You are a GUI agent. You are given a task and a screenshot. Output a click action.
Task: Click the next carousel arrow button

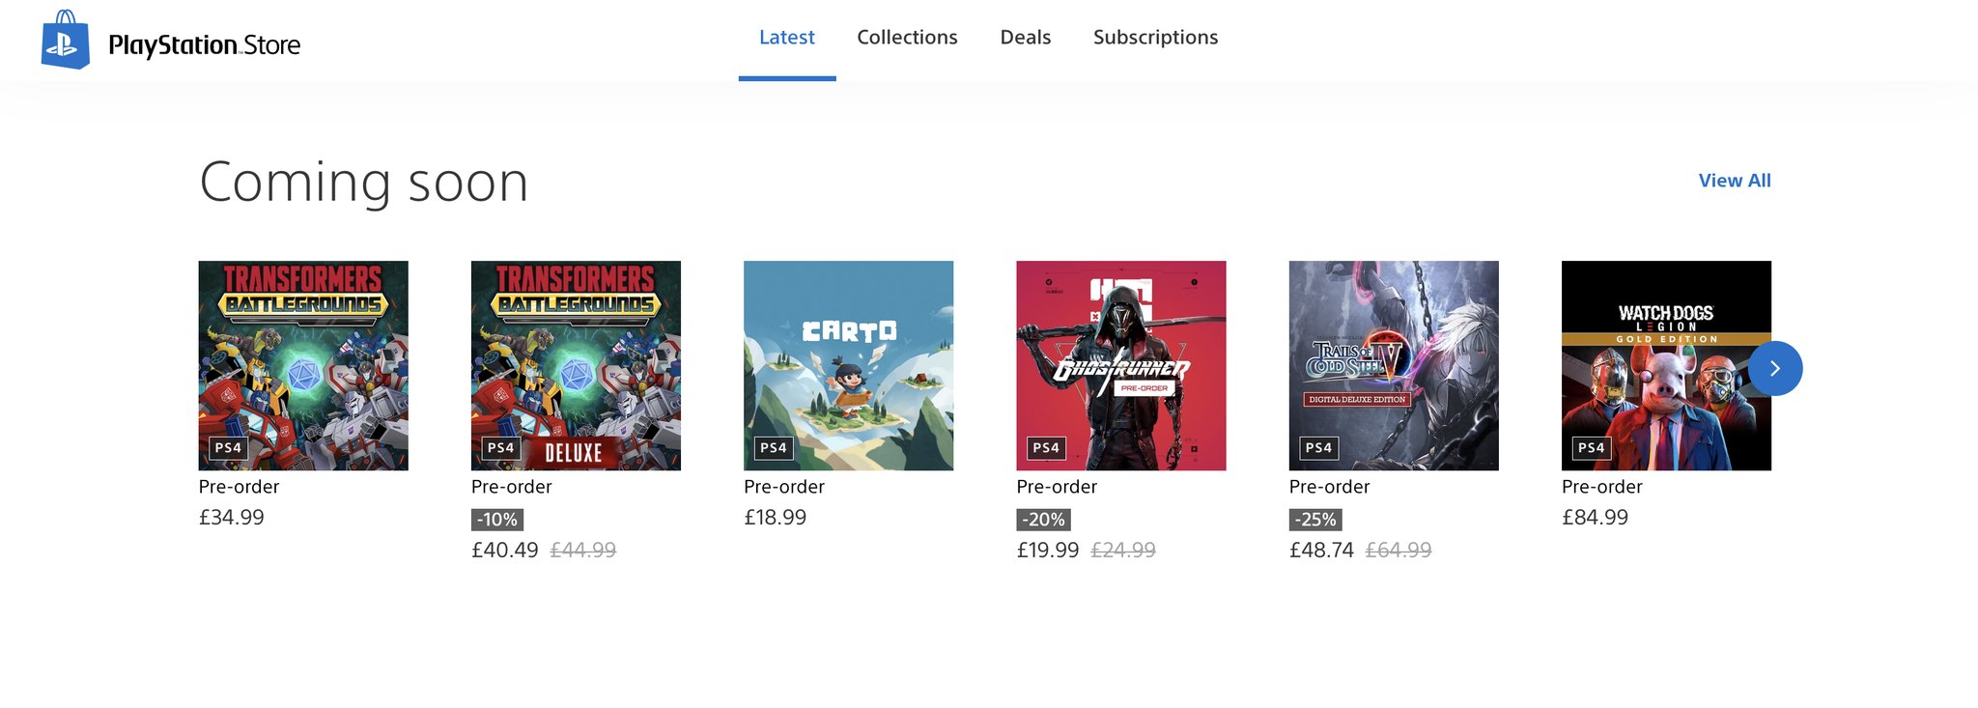(x=1774, y=368)
